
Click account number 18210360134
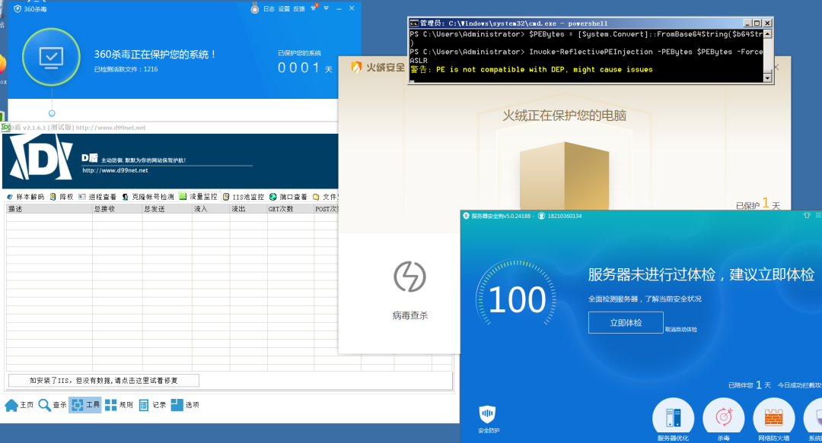pos(565,216)
